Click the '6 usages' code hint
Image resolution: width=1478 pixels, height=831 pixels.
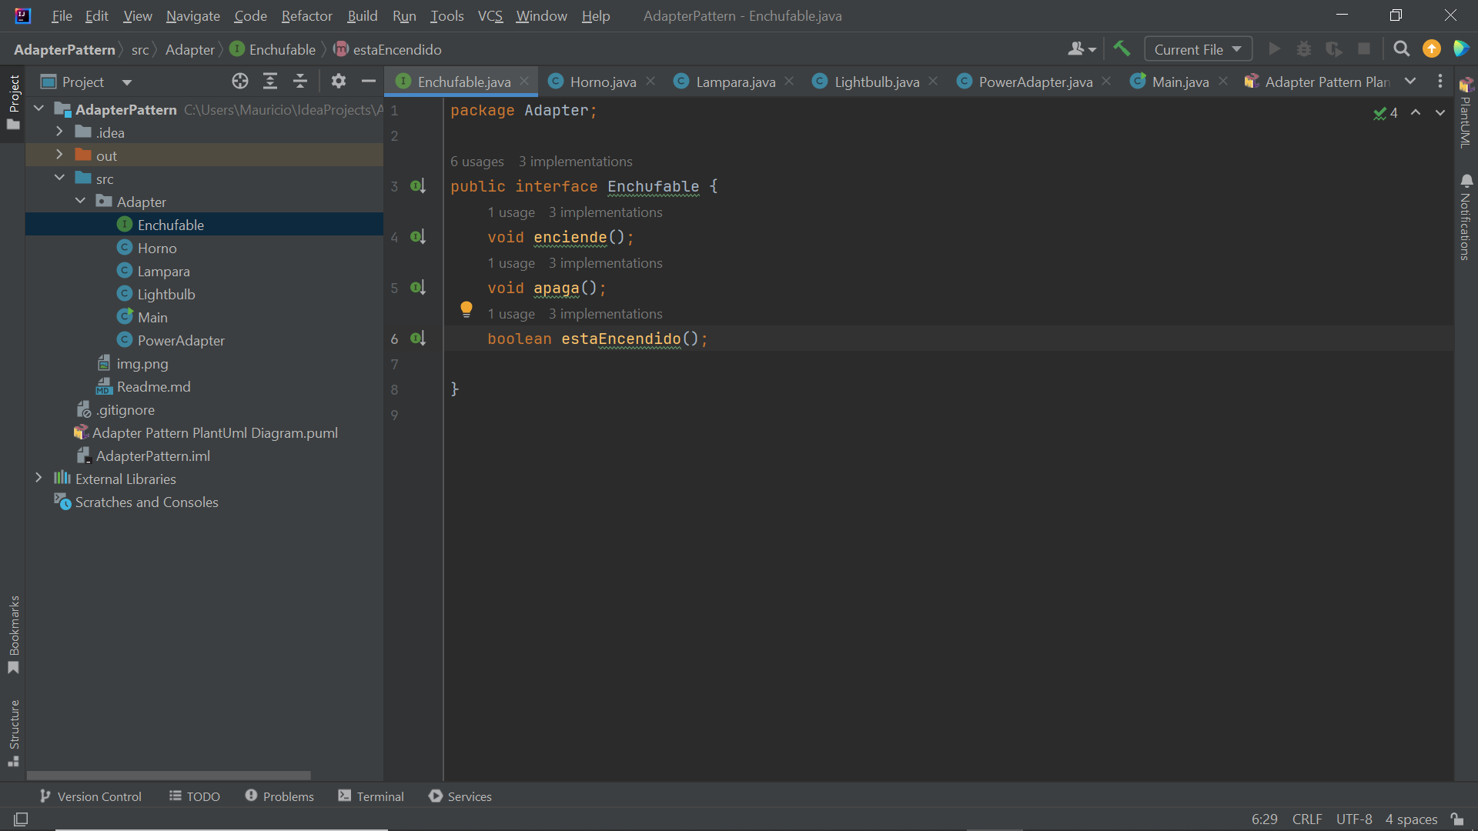tap(477, 162)
